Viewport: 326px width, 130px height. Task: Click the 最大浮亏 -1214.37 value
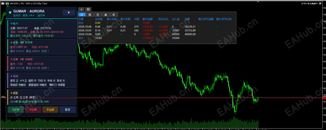[x=21, y=36]
